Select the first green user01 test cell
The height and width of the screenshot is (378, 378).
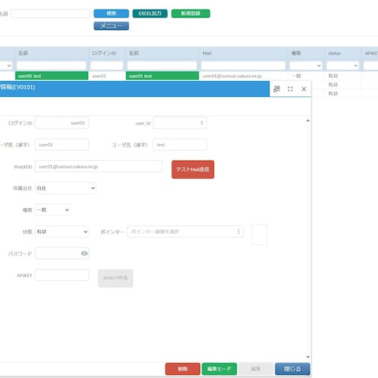52,76
